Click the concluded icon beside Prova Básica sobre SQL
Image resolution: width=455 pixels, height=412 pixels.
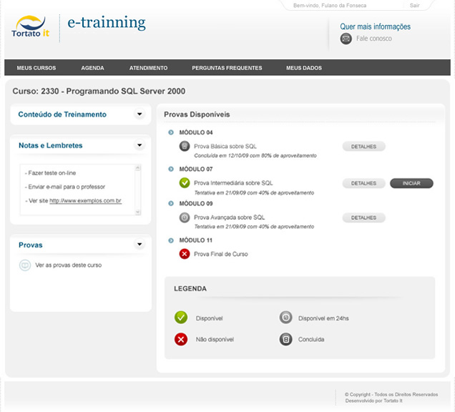(x=185, y=146)
